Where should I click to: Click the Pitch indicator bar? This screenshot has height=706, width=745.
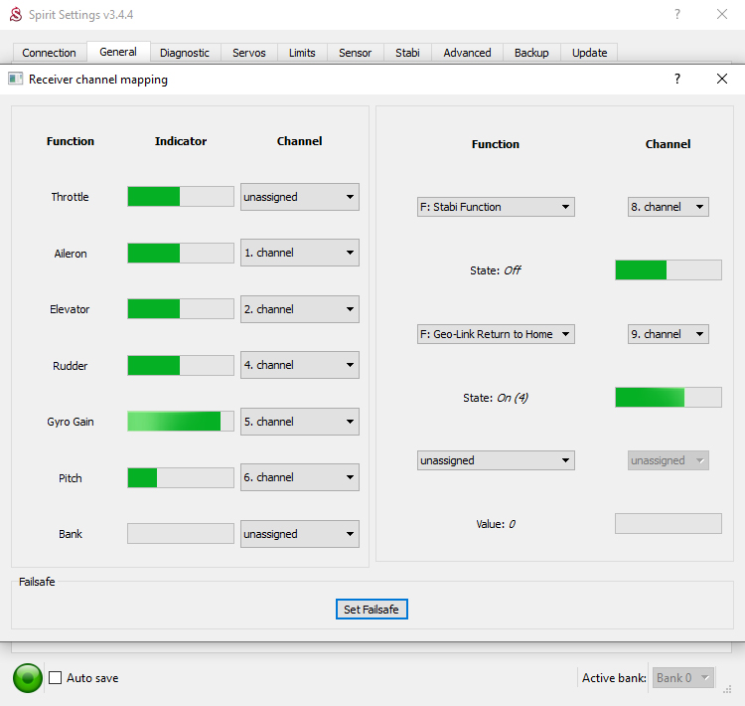click(180, 478)
